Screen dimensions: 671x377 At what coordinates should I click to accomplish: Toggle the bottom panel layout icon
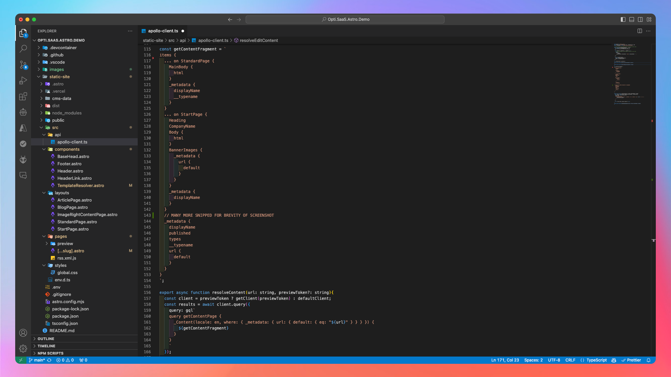click(x=632, y=19)
